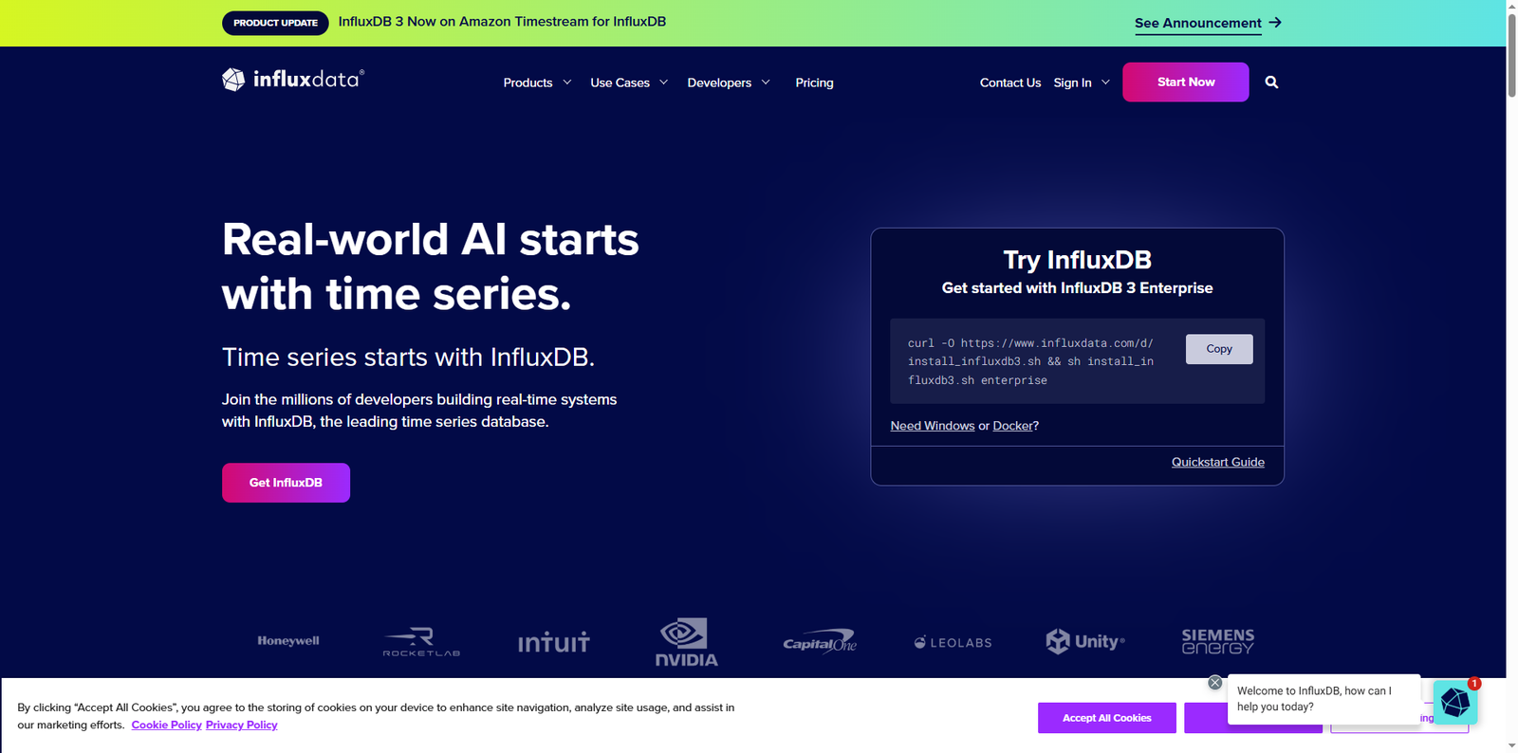Open the Products menu

pyautogui.click(x=528, y=83)
